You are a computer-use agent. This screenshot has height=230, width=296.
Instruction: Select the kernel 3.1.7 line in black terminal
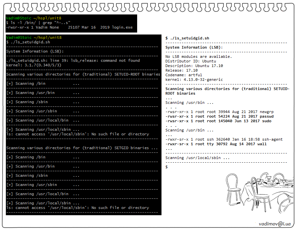(x=34, y=65)
